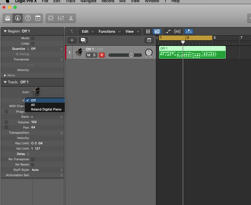
Task: Select the green Off 1 MIDI region
Action: click(192, 52)
